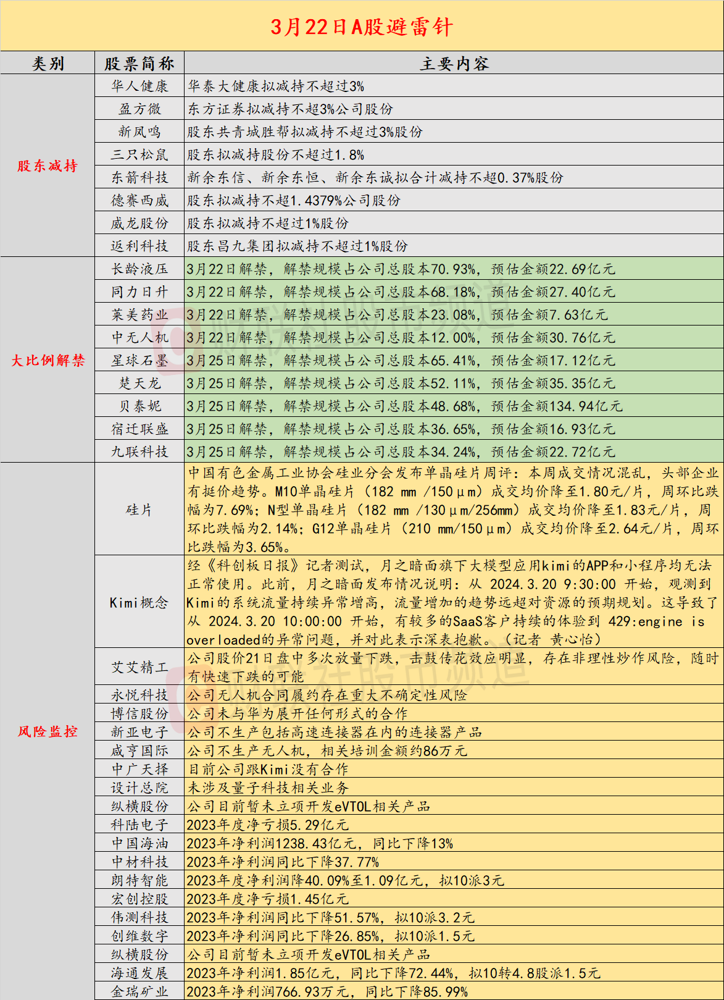Screen dimensions: 724x1000
Task: Select stock name 永悦科技
Action: [139, 695]
